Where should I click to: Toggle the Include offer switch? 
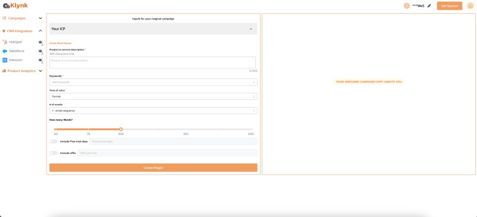coord(54,153)
